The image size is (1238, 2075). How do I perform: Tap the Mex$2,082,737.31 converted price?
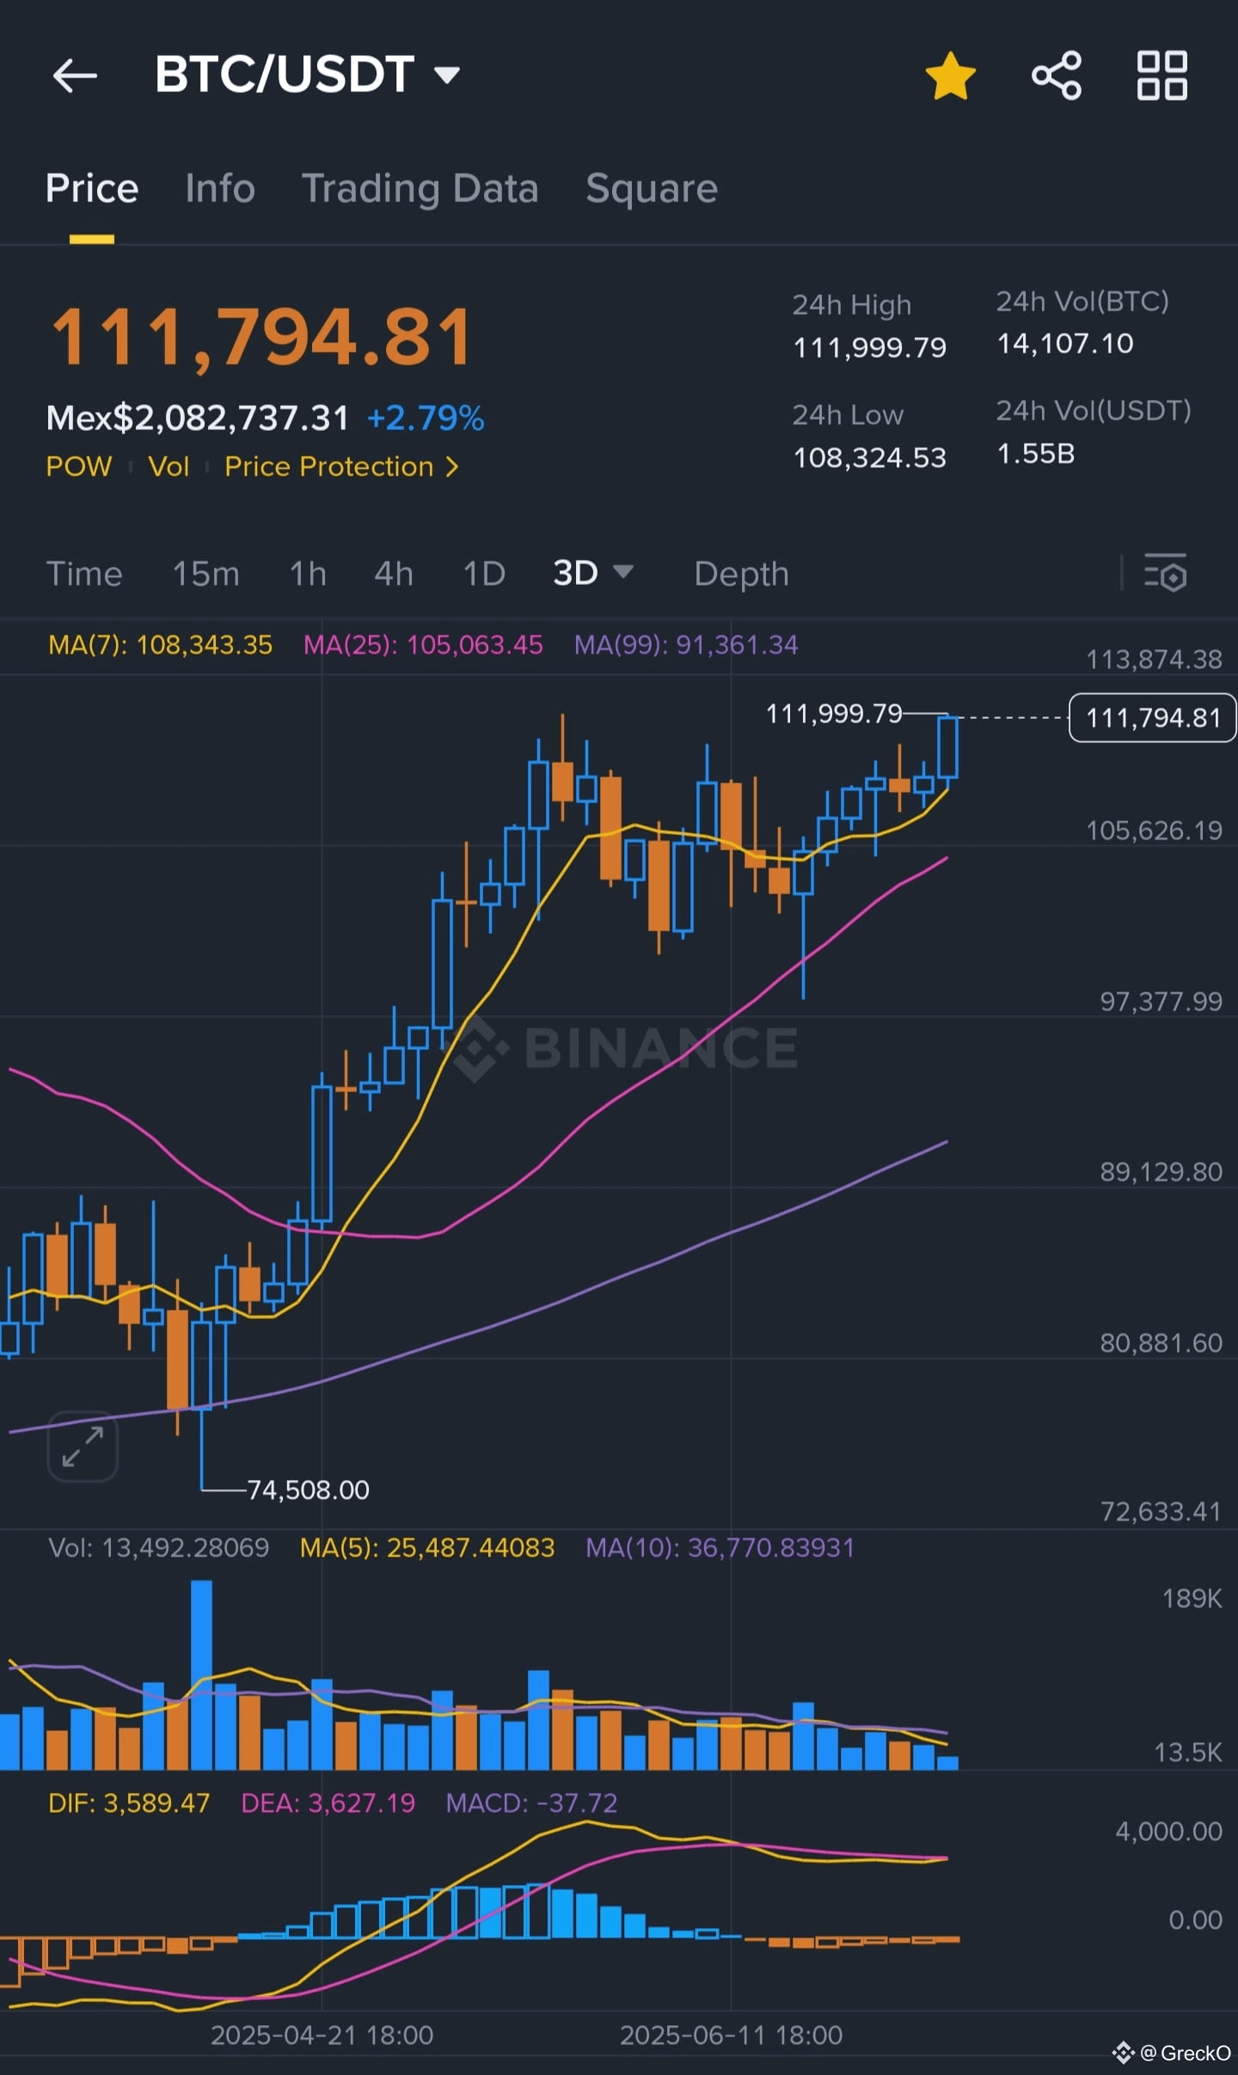pyautogui.click(x=198, y=419)
